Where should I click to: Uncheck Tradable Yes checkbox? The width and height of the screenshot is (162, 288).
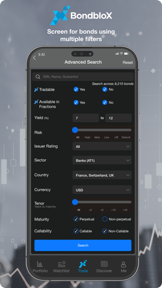76,89
